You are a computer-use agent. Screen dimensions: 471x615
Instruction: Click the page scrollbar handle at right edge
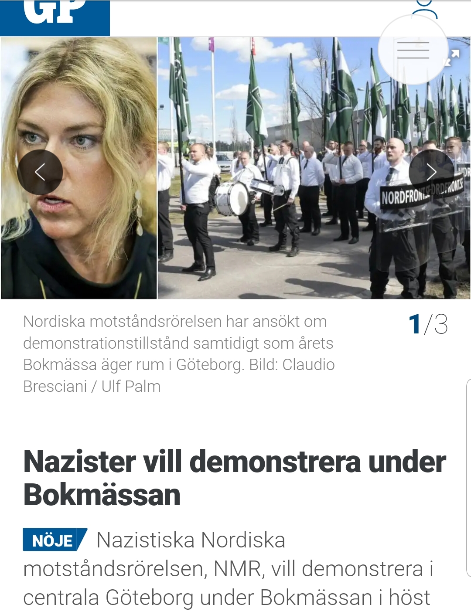(468, 477)
